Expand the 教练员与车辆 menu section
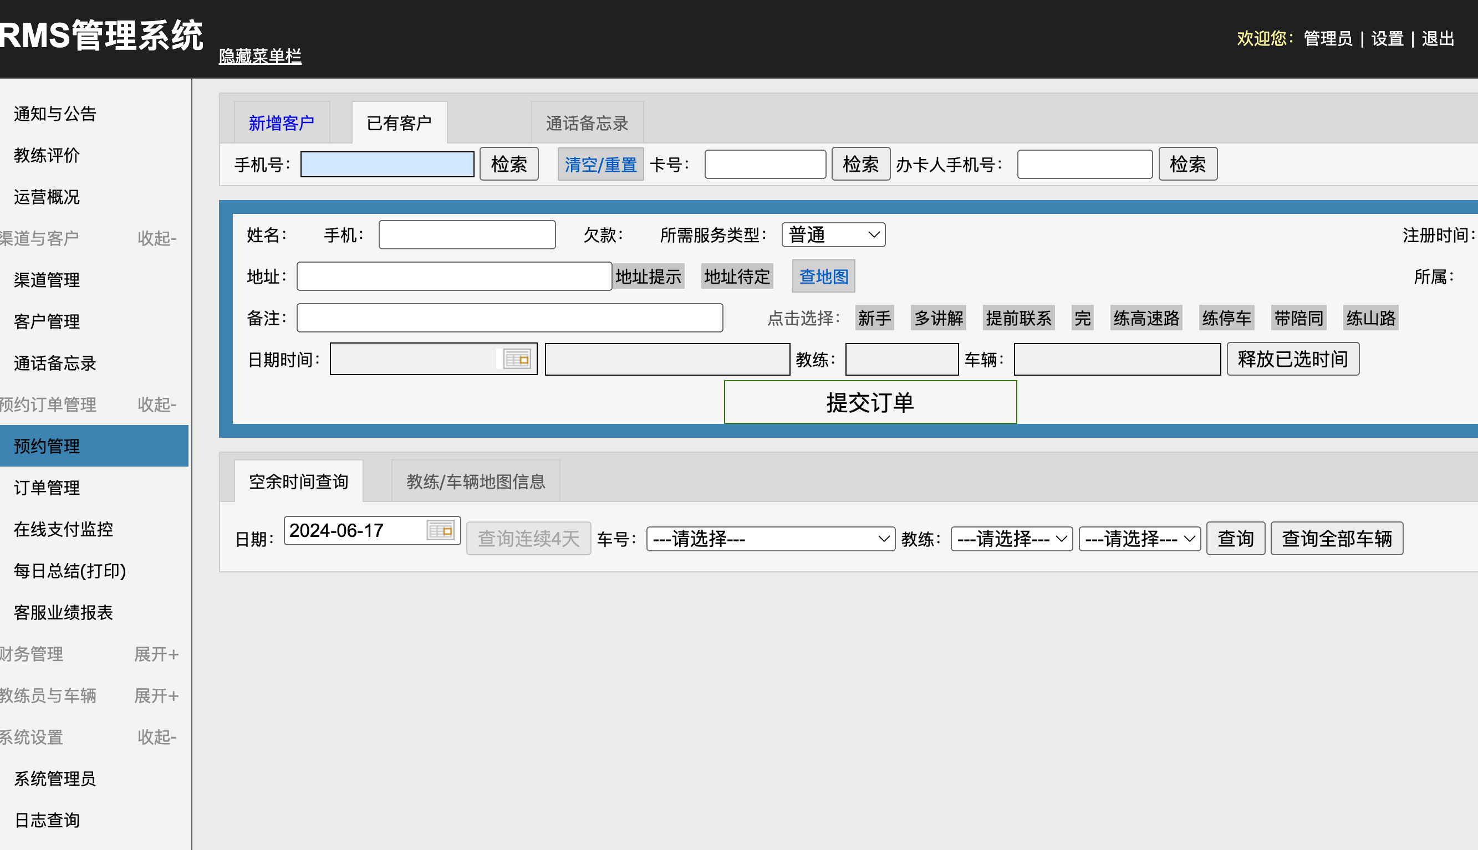Screen dimensions: 1478x850 (156, 695)
